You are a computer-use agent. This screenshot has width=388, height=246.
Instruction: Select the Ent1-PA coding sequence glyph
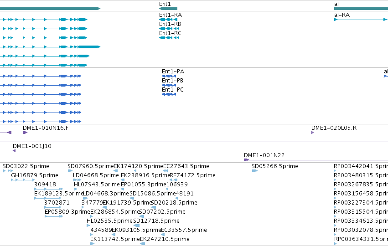coord(169,76)
